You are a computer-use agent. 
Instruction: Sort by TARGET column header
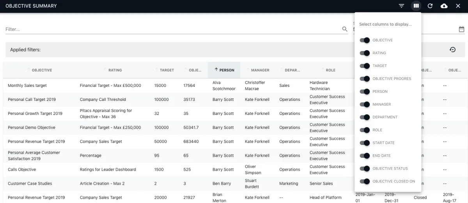tap(167, 70)
